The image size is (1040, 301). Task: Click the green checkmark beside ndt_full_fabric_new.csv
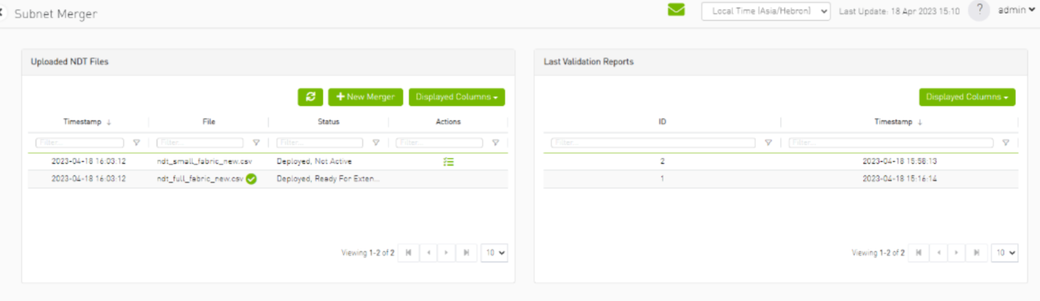point(251,179)
